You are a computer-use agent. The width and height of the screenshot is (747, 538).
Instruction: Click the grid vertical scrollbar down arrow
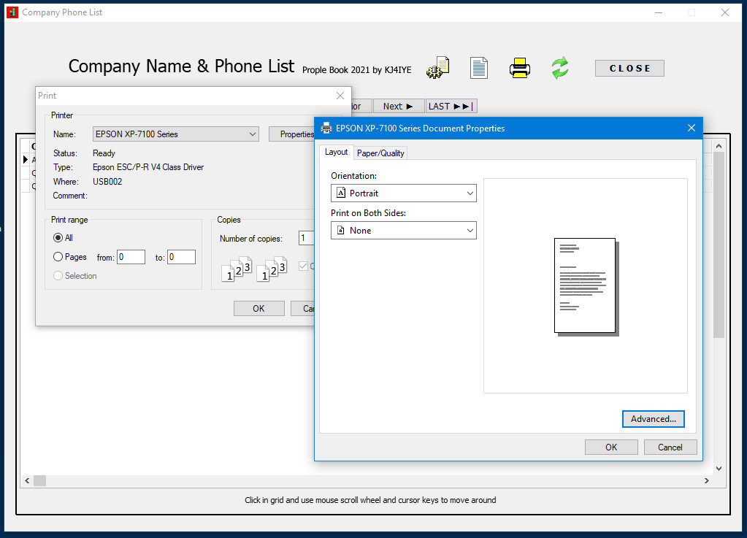pyautogui.click(x=719, y=469)
